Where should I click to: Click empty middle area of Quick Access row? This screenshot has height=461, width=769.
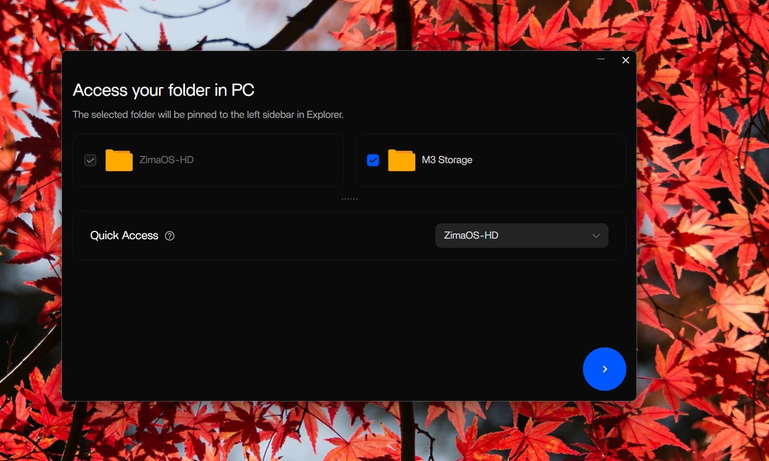point(303,236)
